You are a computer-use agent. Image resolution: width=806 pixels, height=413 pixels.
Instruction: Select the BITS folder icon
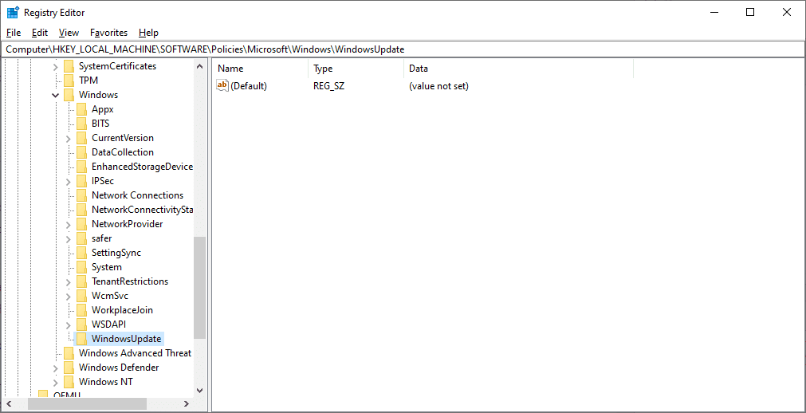(x=82, y=124)
